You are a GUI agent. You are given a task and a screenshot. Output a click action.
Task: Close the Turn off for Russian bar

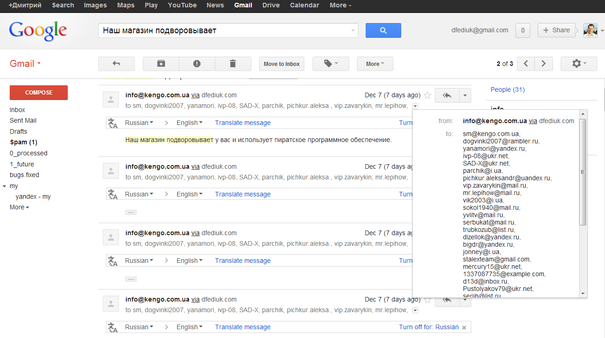pyautogui.click(x=464, y=327)
